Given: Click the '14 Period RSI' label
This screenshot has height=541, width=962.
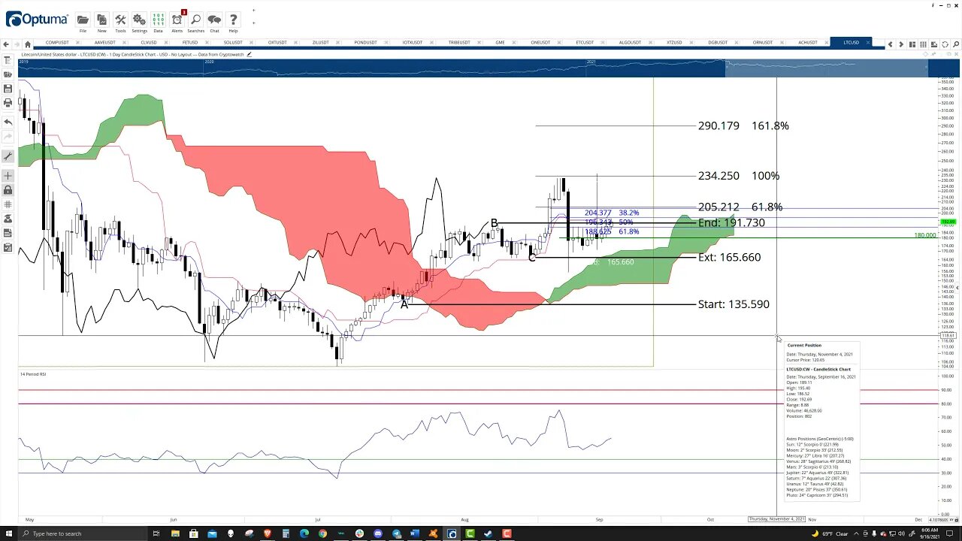Looking at the screenshot, I should point(33,374).
